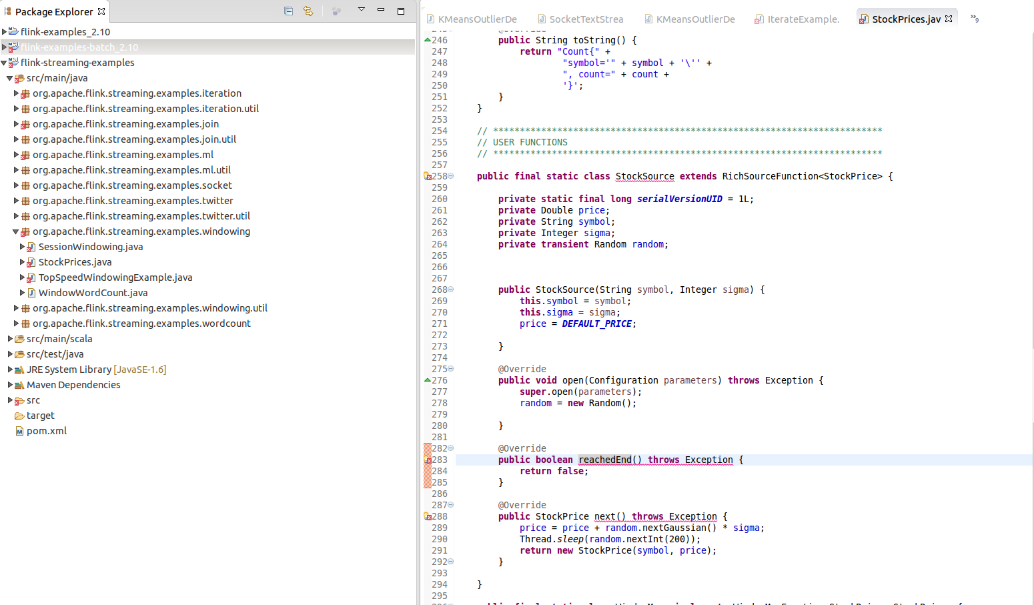
Task: Expand the flink-examples_2.10 project
Action: (5, 32)
